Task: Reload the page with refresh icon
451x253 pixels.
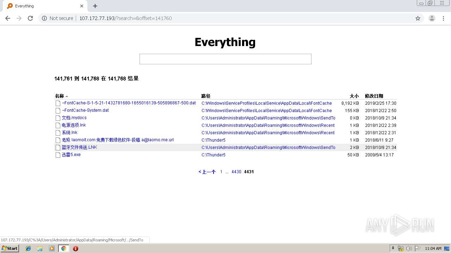Action: (30, 18)
